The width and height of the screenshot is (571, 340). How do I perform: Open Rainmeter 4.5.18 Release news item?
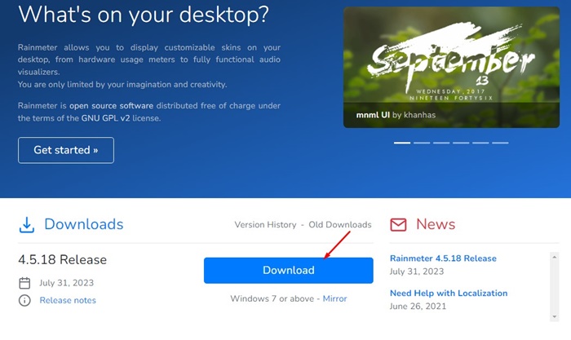(443, 258)
